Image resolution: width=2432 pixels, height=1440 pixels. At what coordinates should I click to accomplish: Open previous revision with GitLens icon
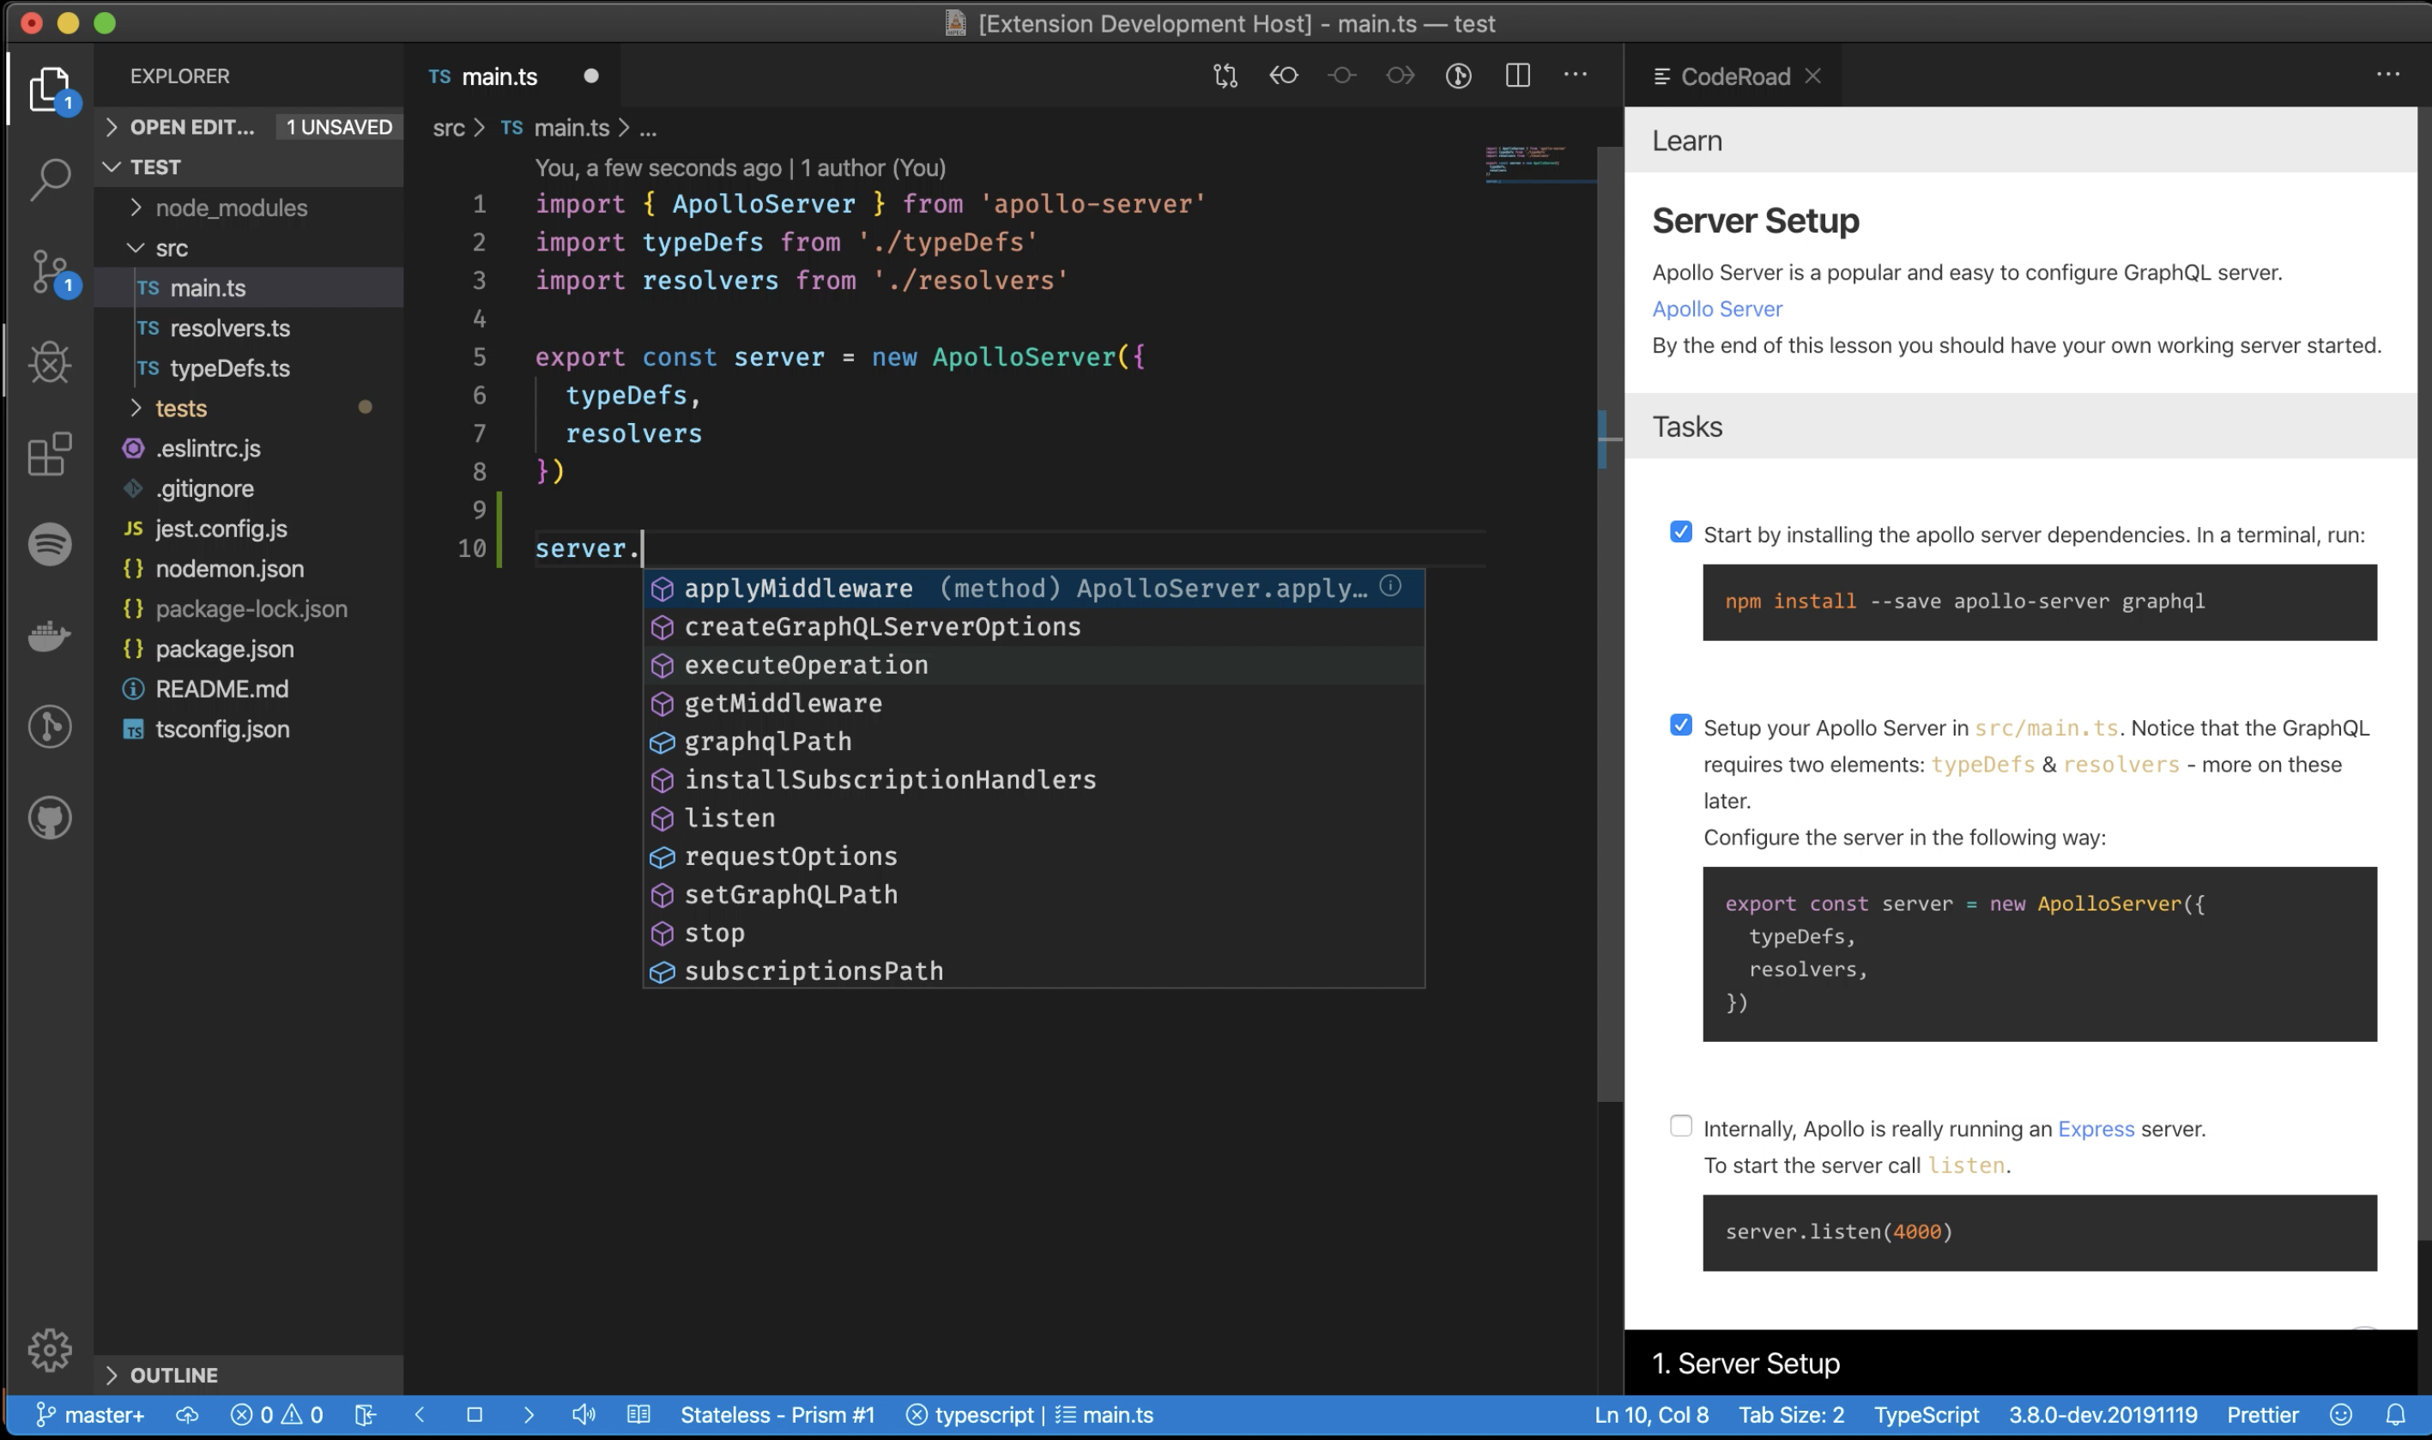pos(1284,76)
